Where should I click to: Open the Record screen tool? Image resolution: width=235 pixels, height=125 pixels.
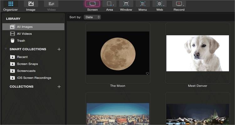coord(179,4)
